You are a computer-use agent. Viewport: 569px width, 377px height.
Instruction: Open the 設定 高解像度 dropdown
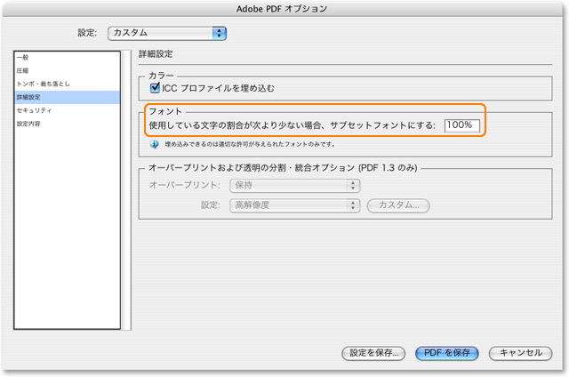pos(293,205)
